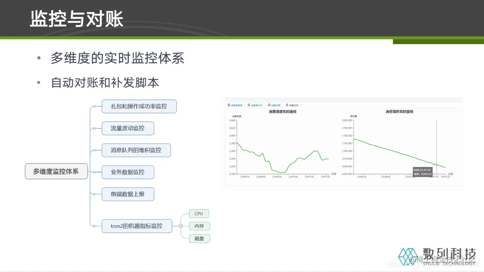Click the refresh icon on 消费者状态 tab
The height and width of the screenshot is (272, 484).
[248, 105]
